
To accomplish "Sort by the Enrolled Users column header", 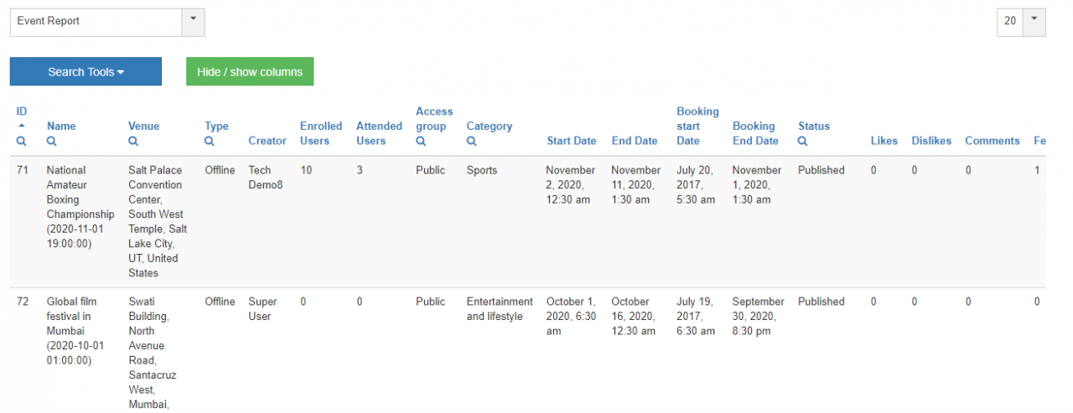I will point(321,133).
